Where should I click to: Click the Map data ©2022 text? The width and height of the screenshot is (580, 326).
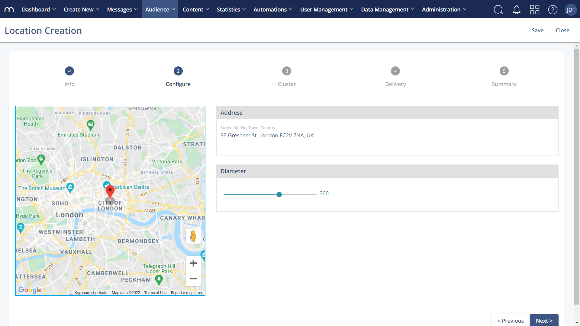click(x=126, y=293)
